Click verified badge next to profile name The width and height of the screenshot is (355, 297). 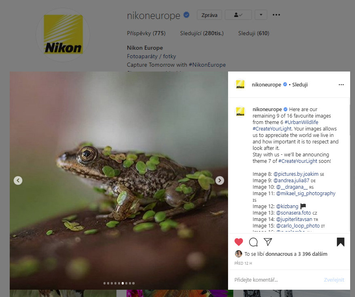186,15
